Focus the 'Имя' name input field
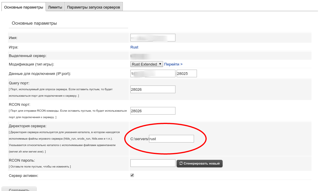The image size is (320, 191). coord(153,38)
